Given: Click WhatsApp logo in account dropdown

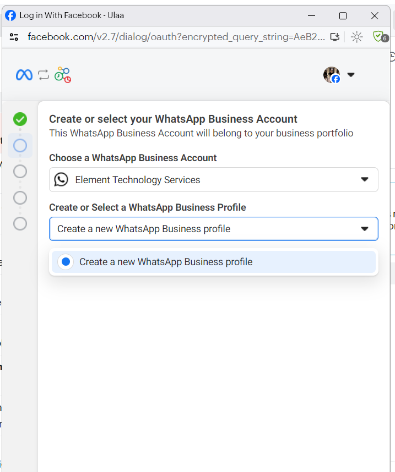Looking at the screenshot, I should click(61, 180).
